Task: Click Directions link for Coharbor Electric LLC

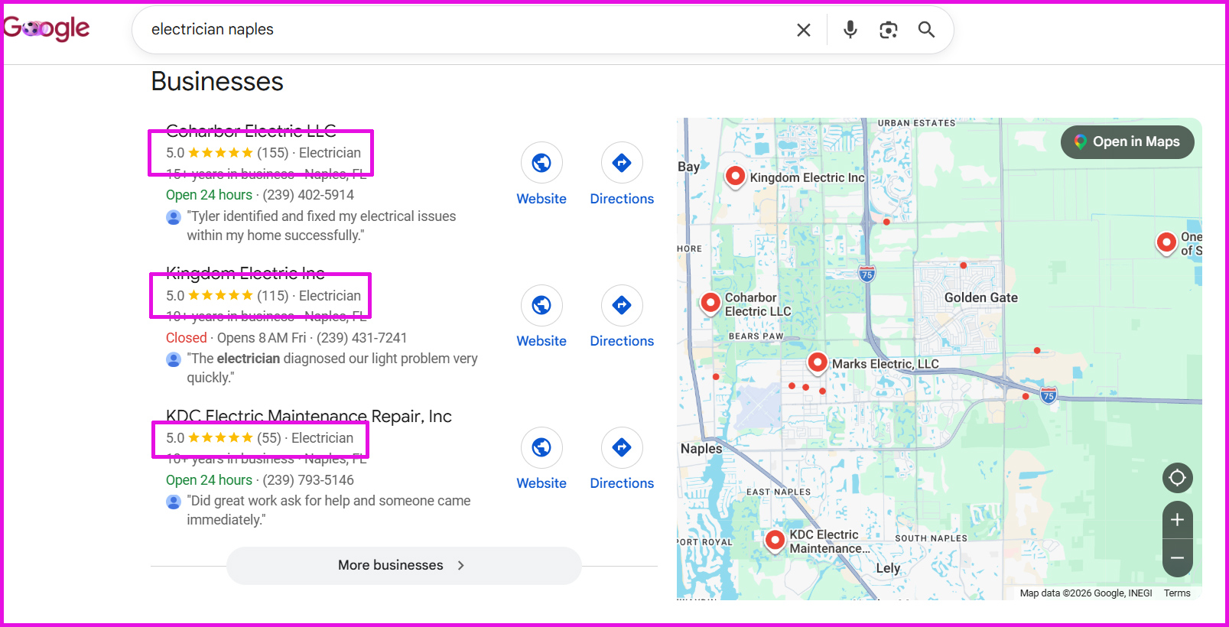Action: (x=622, y=199)
